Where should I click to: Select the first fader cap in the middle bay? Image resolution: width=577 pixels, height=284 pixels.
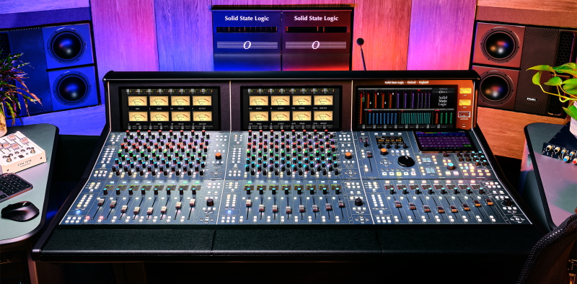(249, 203)
